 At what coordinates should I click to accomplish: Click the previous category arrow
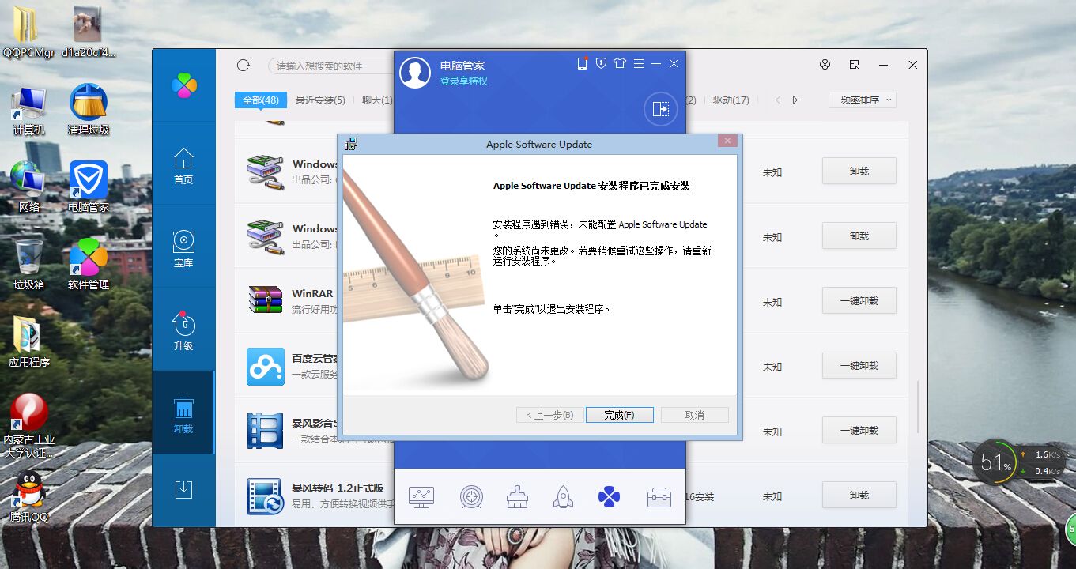778,100
